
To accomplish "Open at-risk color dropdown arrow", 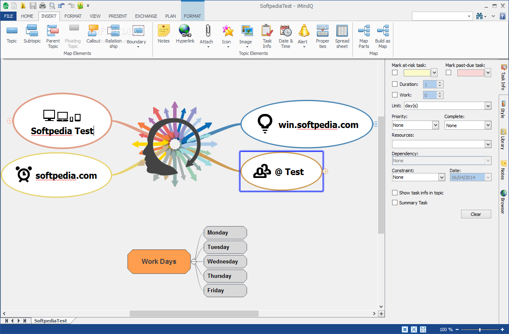I will coord(434,73).
